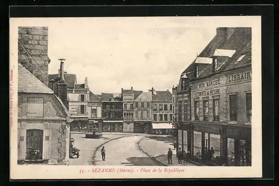Click the AU BON MARCHE shop sign
The width and height of the screenshot is (279, 186).
coord(207,84)
